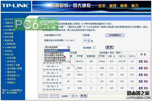Expand the 网络参数 menu
The image size is (152, 101).
[x=9, y=26]
